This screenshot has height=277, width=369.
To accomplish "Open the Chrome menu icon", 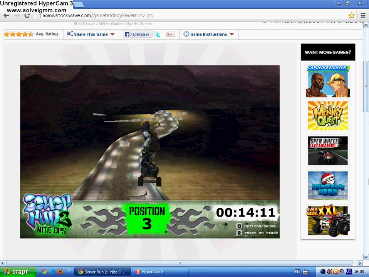I will [x=363, y=15].
